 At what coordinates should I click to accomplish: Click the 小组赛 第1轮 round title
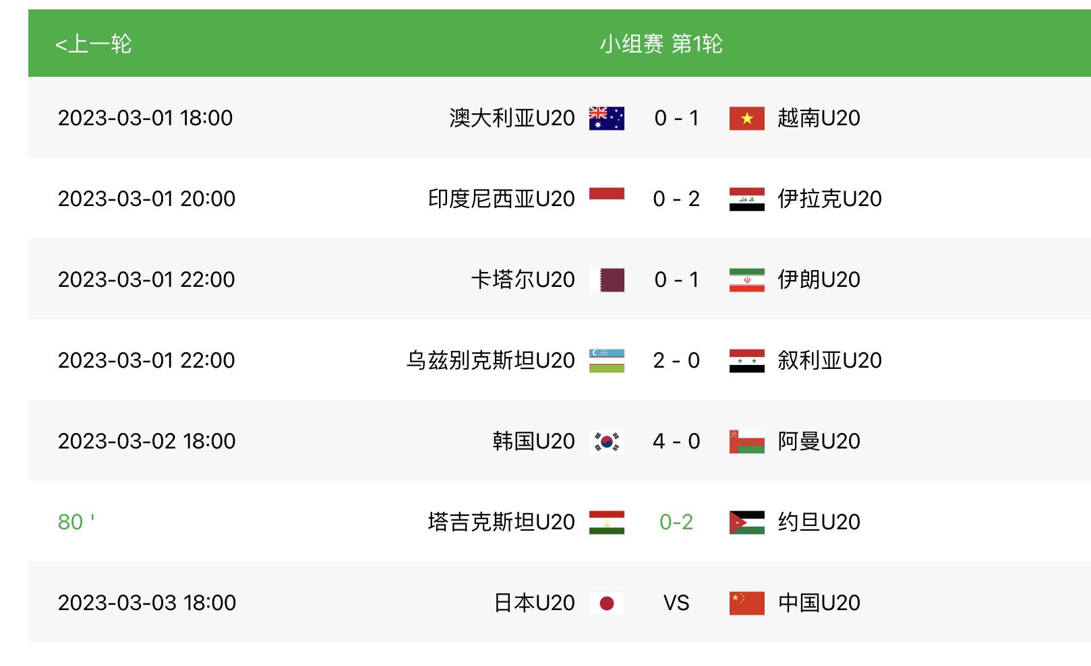[661, 44]
